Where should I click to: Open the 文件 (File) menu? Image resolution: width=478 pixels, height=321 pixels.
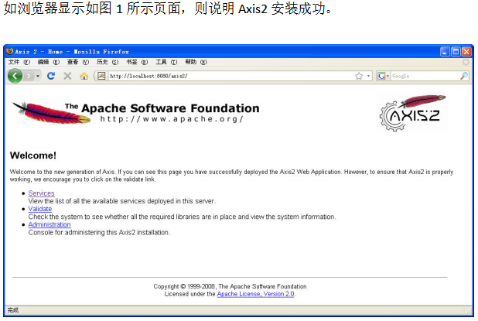(19, 62)
